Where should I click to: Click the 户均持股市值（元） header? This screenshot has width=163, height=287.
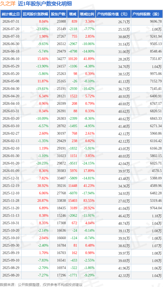(x=113, y=14)
